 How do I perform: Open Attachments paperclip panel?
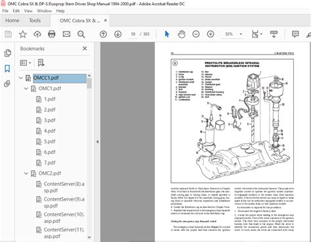pos(7,84)
